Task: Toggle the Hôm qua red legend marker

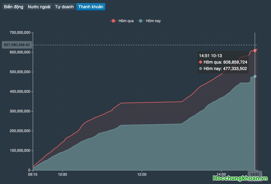Action: 113,21
